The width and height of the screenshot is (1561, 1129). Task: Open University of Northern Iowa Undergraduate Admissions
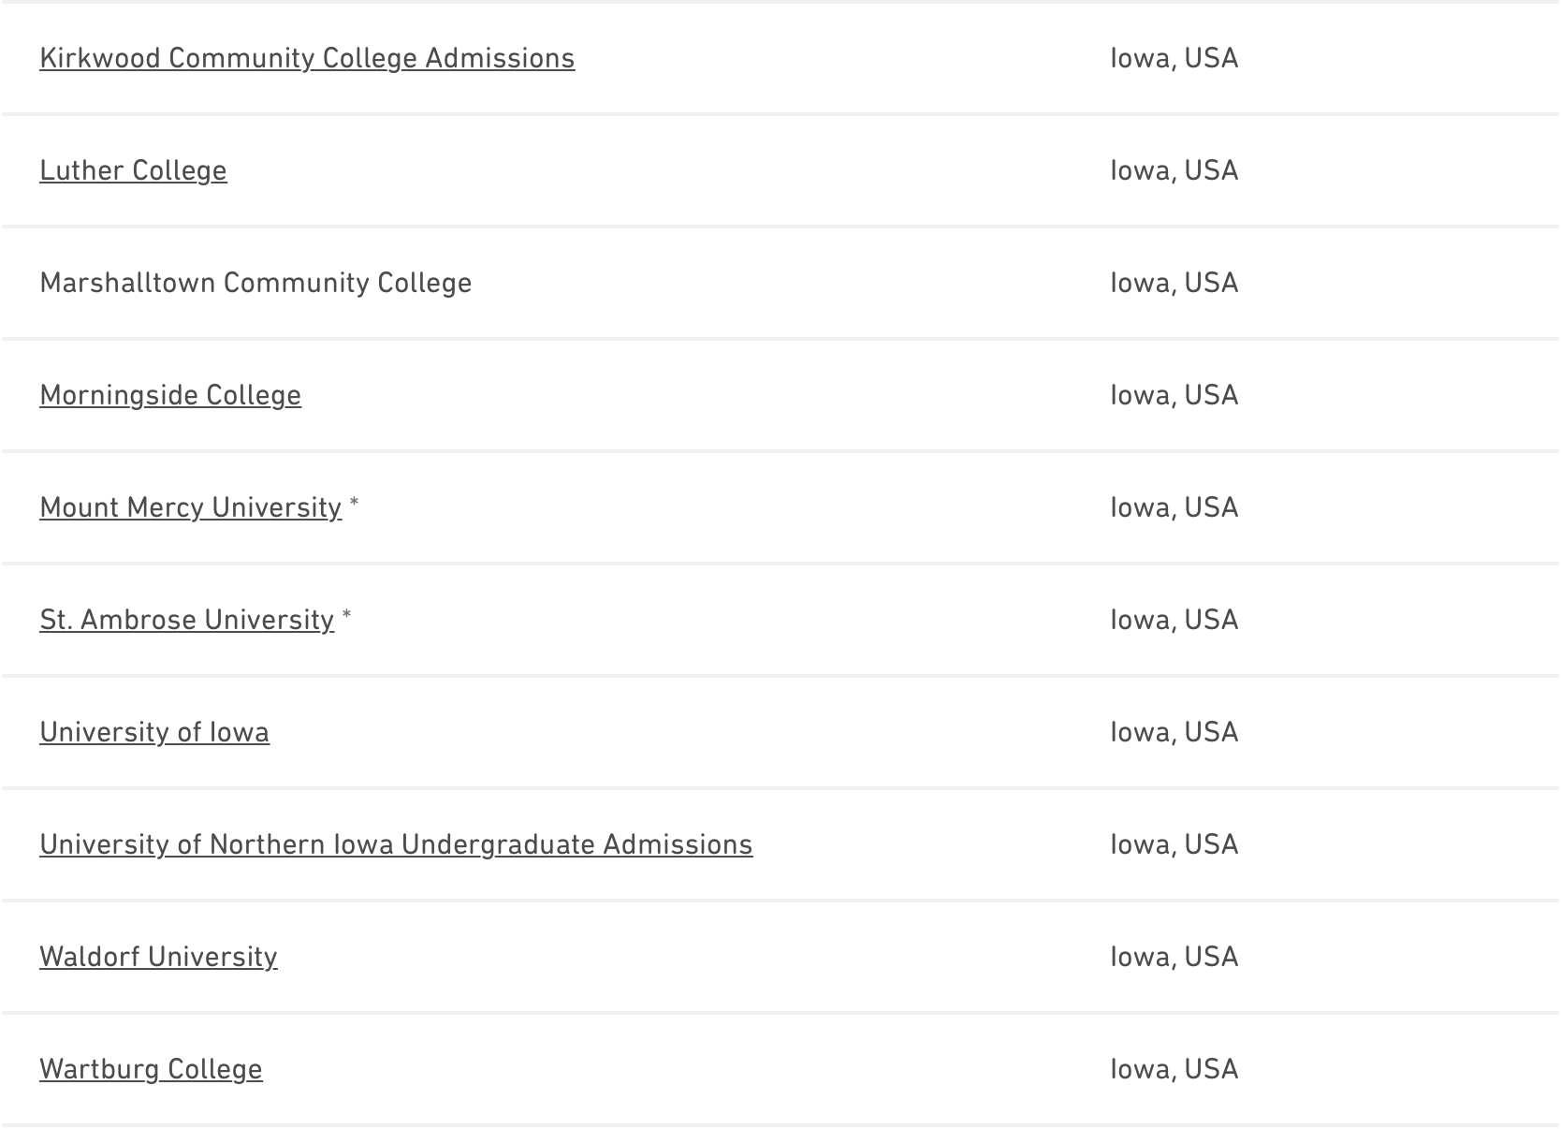point(396,844)
